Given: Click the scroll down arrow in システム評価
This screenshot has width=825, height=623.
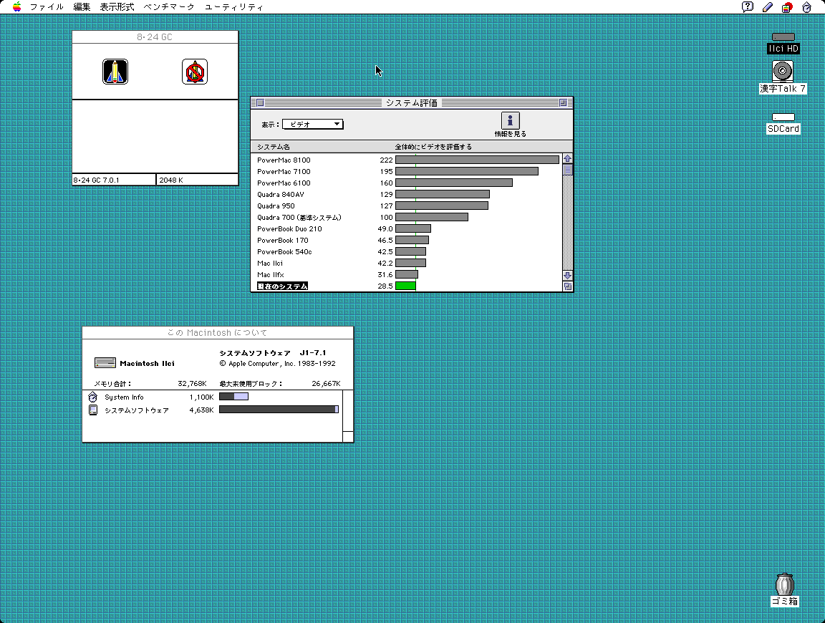Looking at the screenshot, I should pyautogui.click(x=567, y=275).
